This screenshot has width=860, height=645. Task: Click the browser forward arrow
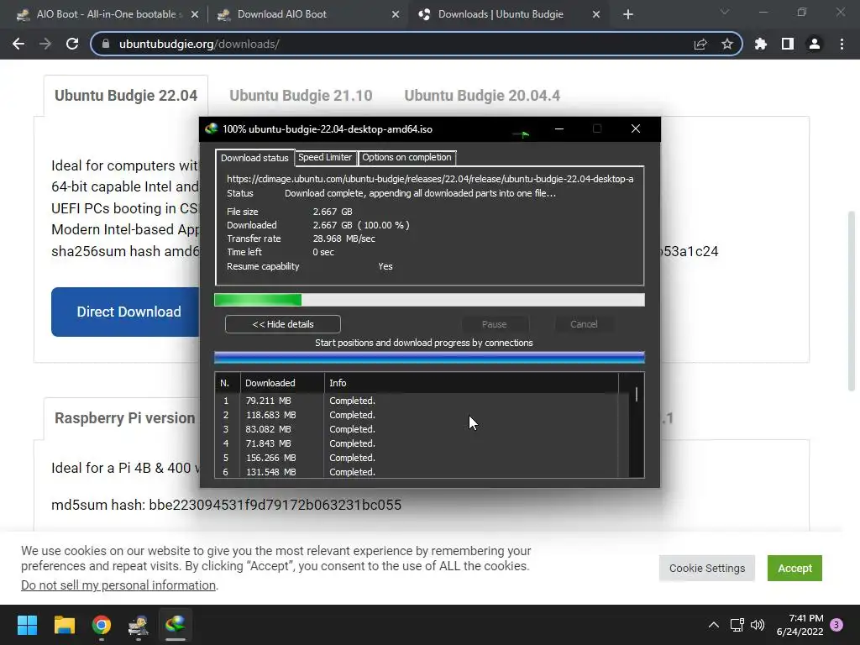click(45, 44)
